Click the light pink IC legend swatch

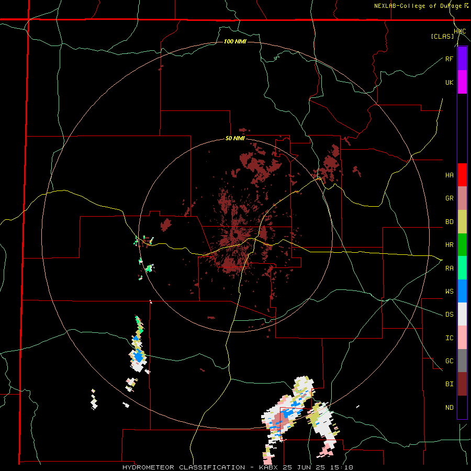[462, 338]
